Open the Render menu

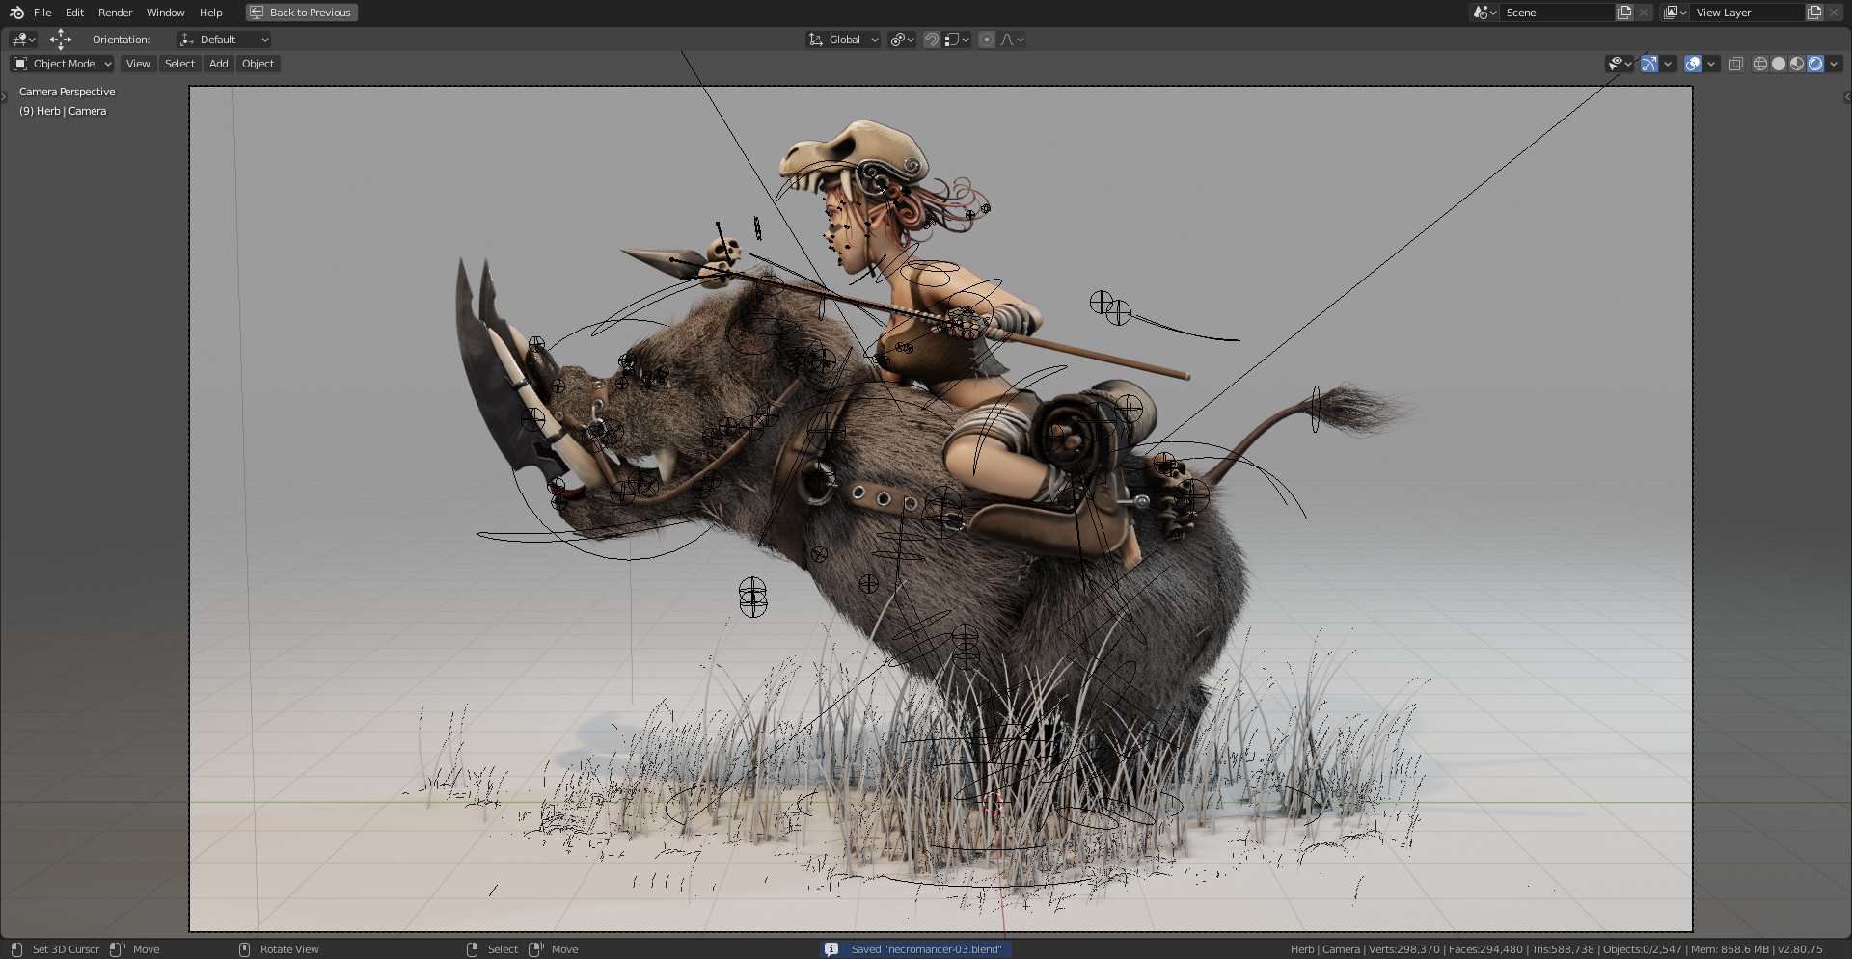(115, 13)
